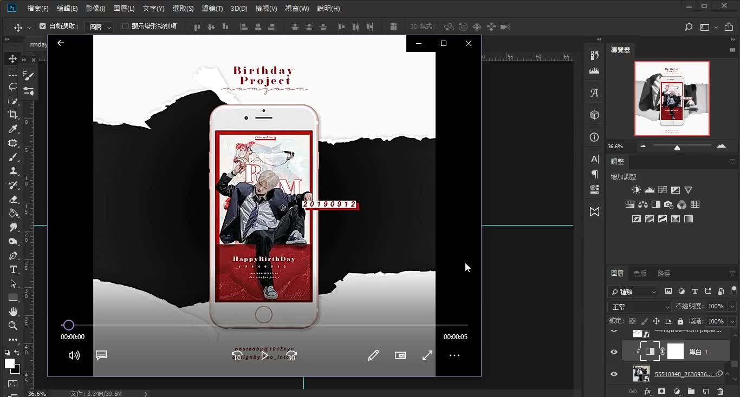Viewport: 740px width, 397px height.
Task: Create a new layer group
Action: point(691,392)
